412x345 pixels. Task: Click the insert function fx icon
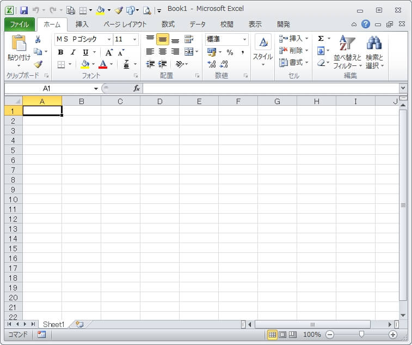click(137, 88)
